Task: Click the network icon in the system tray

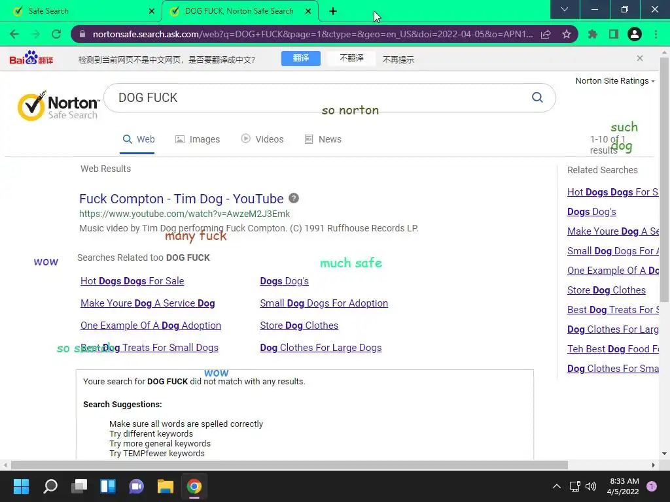Action: 574,486
